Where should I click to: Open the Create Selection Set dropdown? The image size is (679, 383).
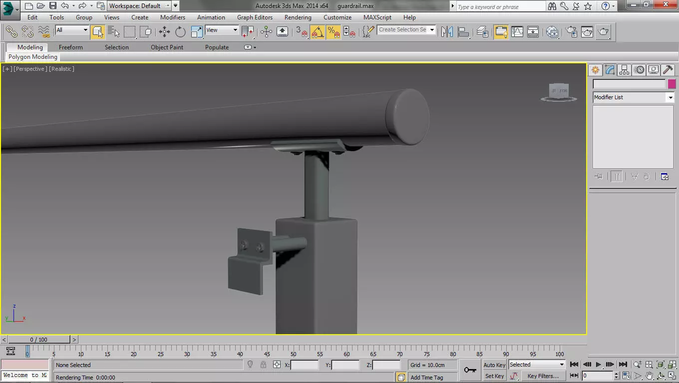click(x=406, y=29)
